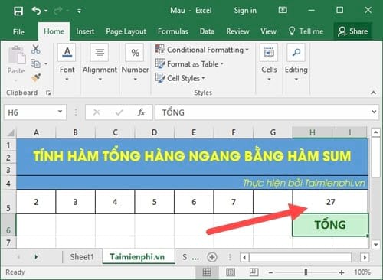Click the Redo arrow icon
Viewport: 383px width, 280px height.
58,11
